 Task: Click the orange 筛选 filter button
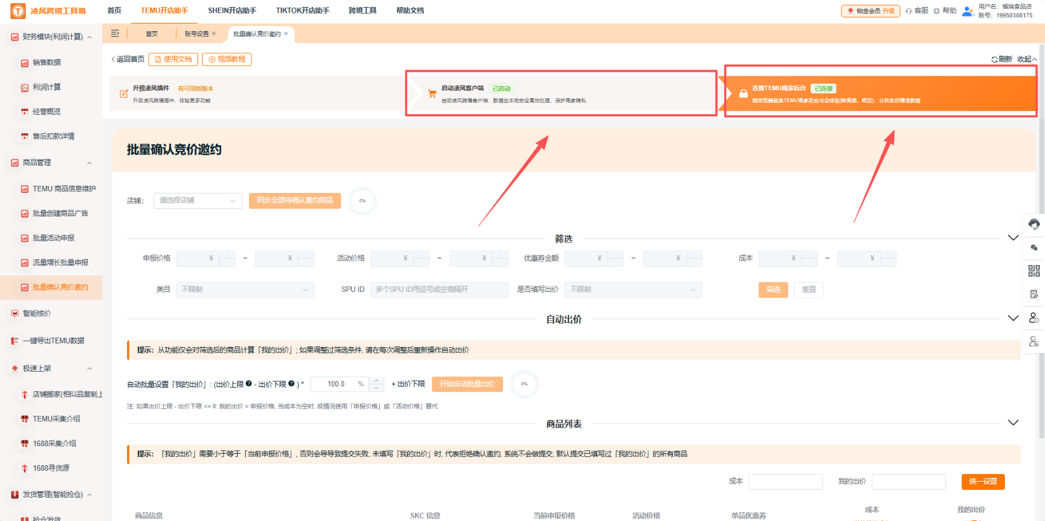click(x=773, y=289)
